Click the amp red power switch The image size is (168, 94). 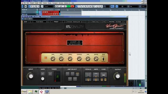pos(46,58)
